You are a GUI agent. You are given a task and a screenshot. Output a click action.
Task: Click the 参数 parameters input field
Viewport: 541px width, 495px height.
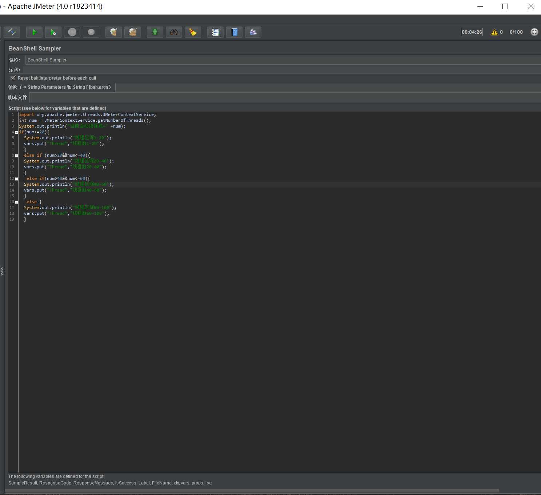click(328, 87)
